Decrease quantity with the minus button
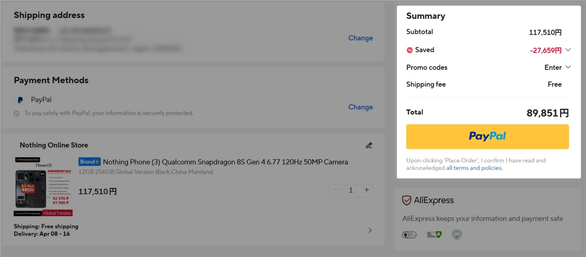 (335, 190)
